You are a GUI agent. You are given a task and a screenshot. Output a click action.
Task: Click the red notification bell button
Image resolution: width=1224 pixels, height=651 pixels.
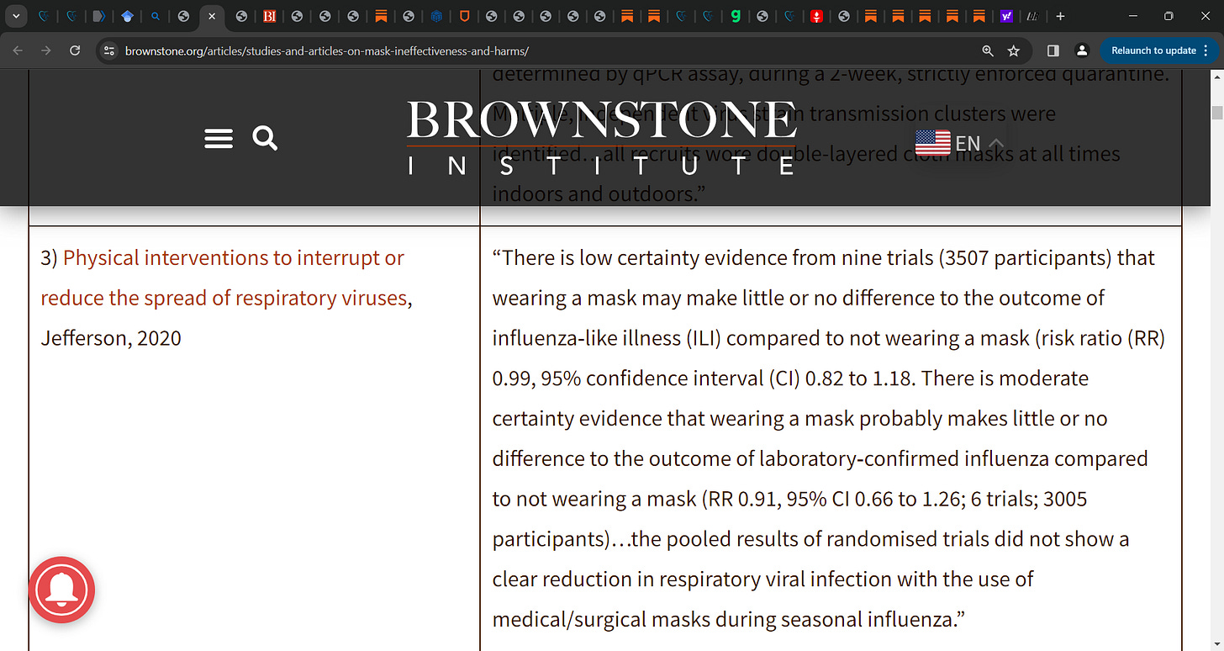click(61, 590)
